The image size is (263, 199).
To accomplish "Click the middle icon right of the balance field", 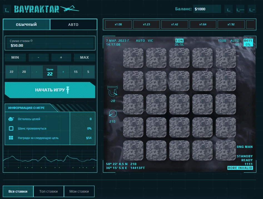I will [x=240, y=9].
